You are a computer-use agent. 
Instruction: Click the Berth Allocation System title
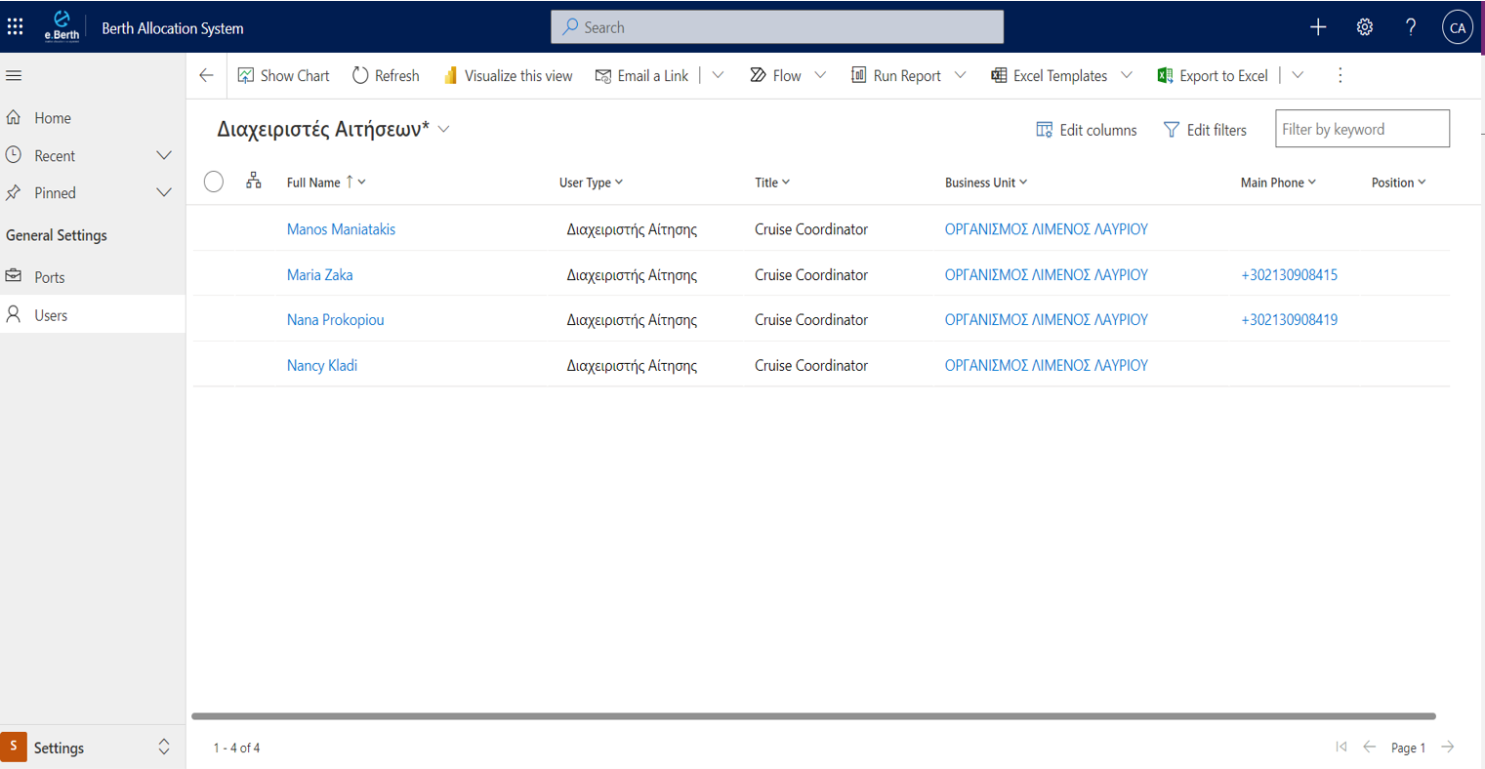pos(173,28)
